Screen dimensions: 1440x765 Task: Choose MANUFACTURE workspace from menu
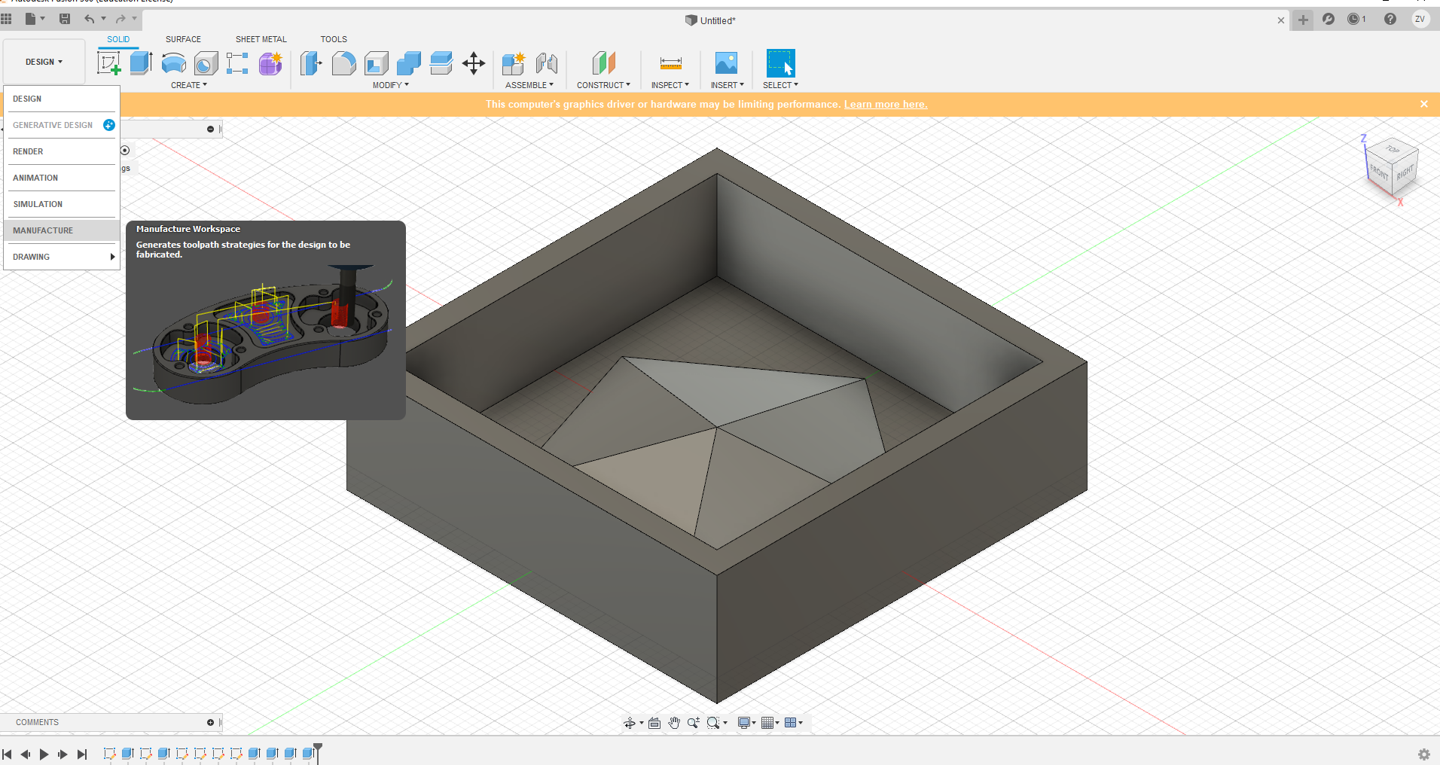pyautogui.click(x=62, y=230)
